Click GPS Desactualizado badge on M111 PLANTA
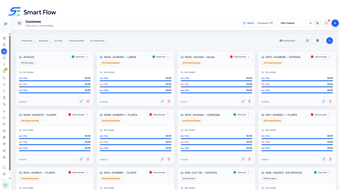The width and height of the screenshot is (339, 190). [272, 121]
